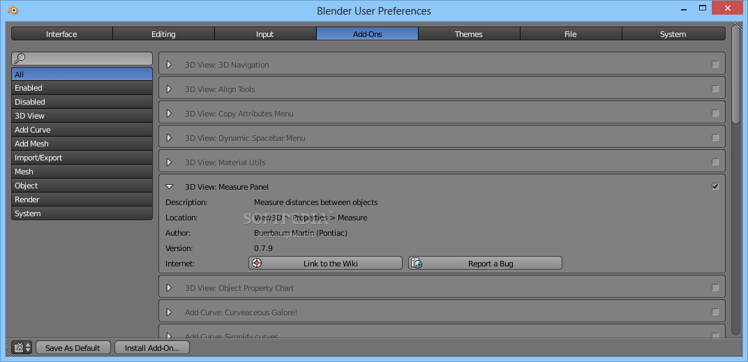Collapse the Measure Panel add-on details

(169, 187)
